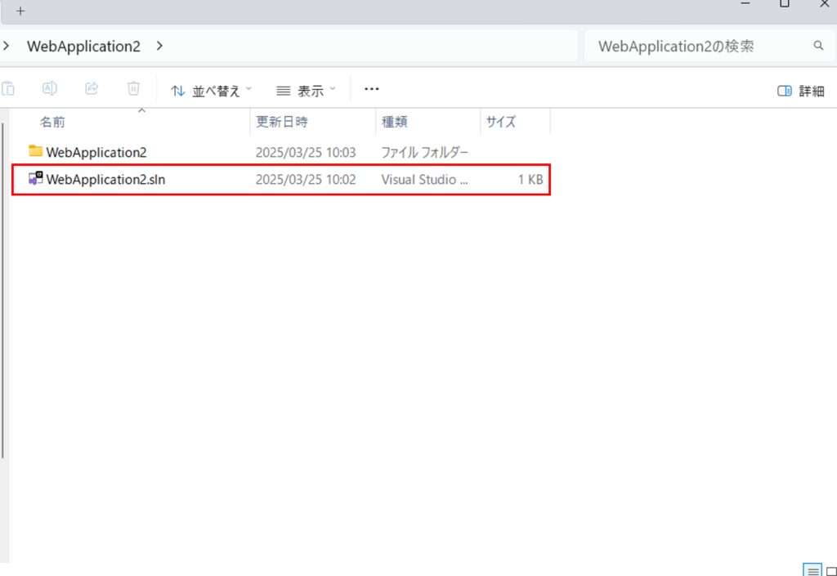Maximize the Explorer window
Screen dimensions: 837x576
784,4
